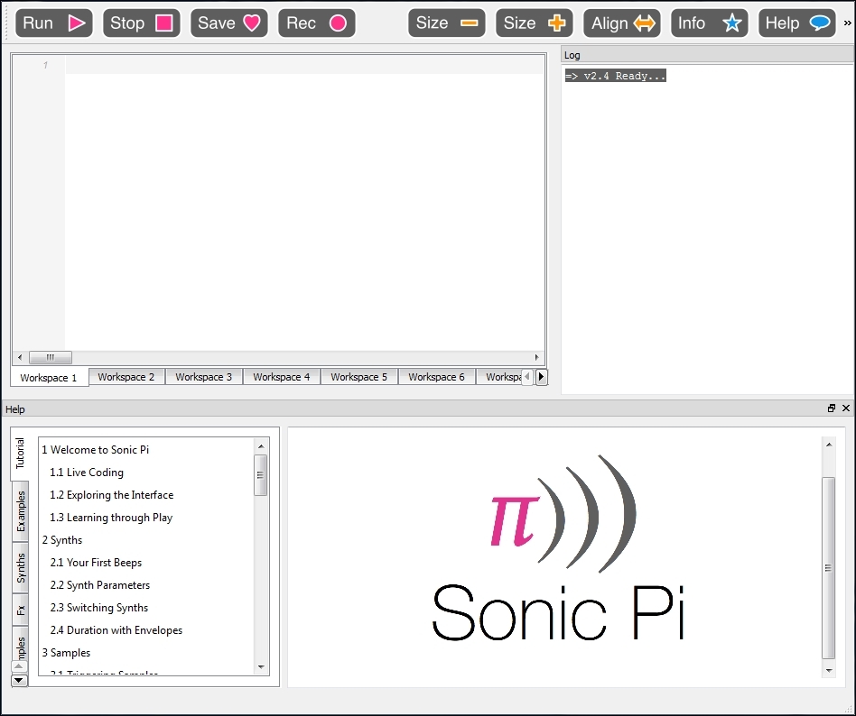
Task: Click tutorial list scrollbar down arrow
Action: (261, 667)
